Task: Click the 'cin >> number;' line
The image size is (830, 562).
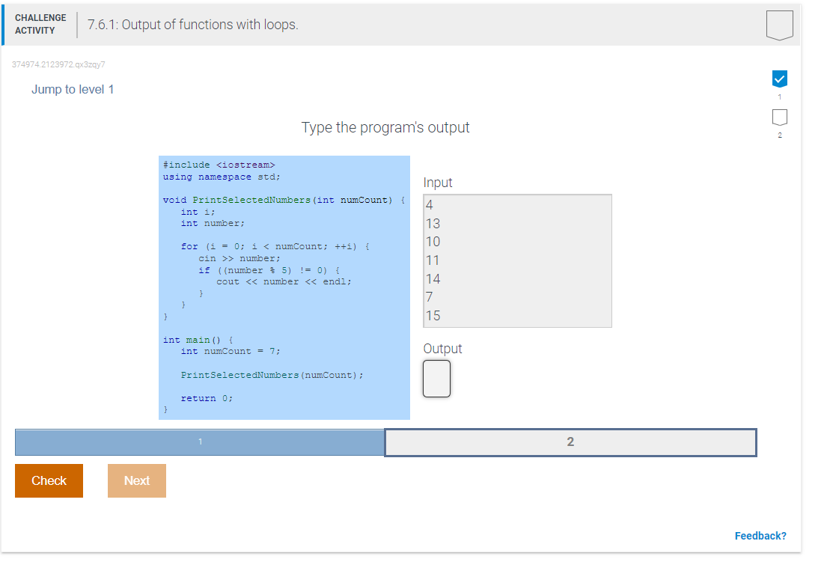Action: click(239, 258)
